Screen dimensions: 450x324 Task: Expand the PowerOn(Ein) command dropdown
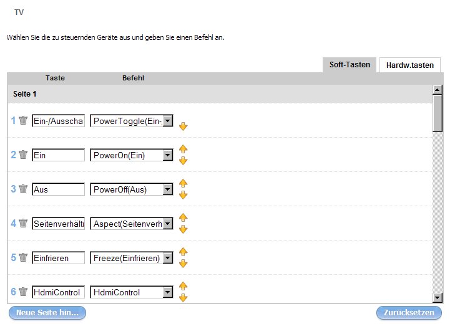167,155
